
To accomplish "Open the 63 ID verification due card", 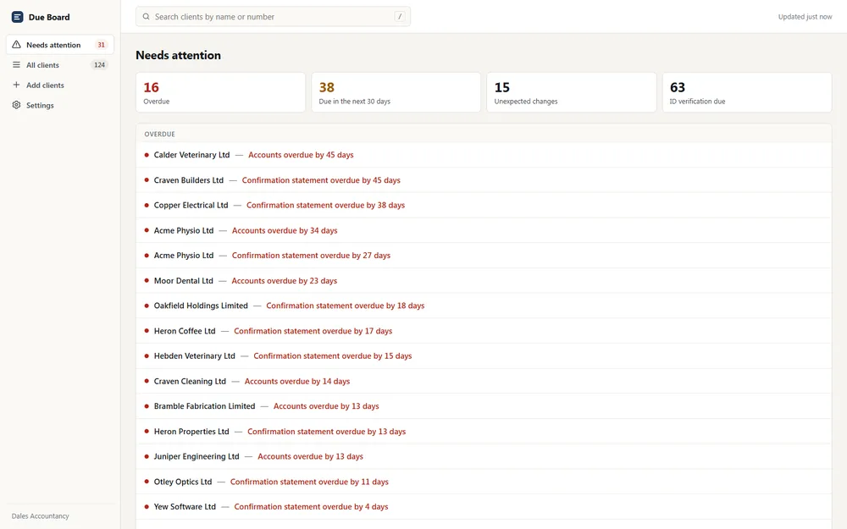I will pos(747,92).
